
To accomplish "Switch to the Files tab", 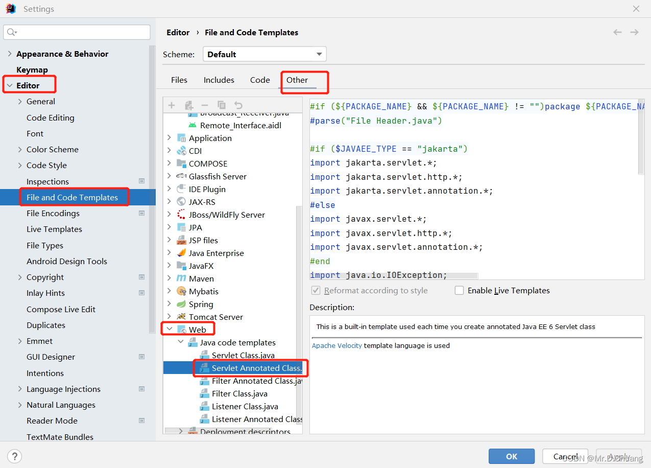I will point(179,80).
